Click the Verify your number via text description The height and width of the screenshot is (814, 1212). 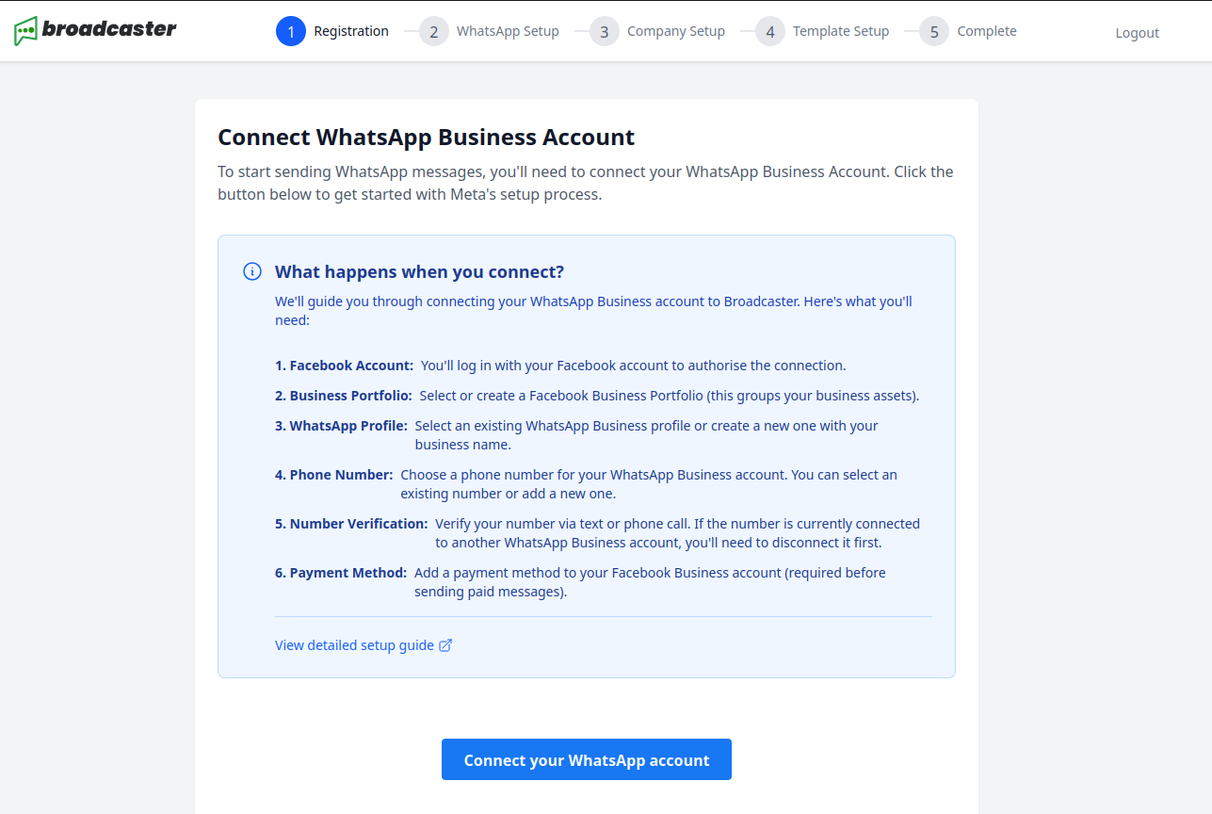click(678, 533)
